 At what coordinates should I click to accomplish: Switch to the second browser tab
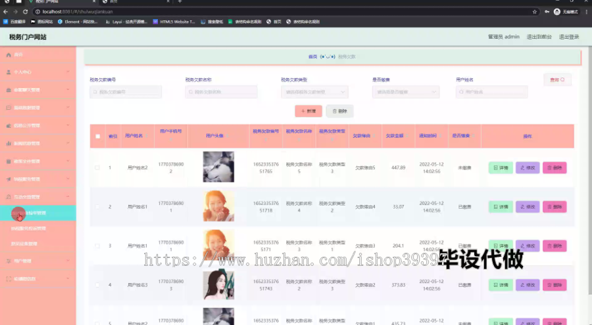coord(136,1)
